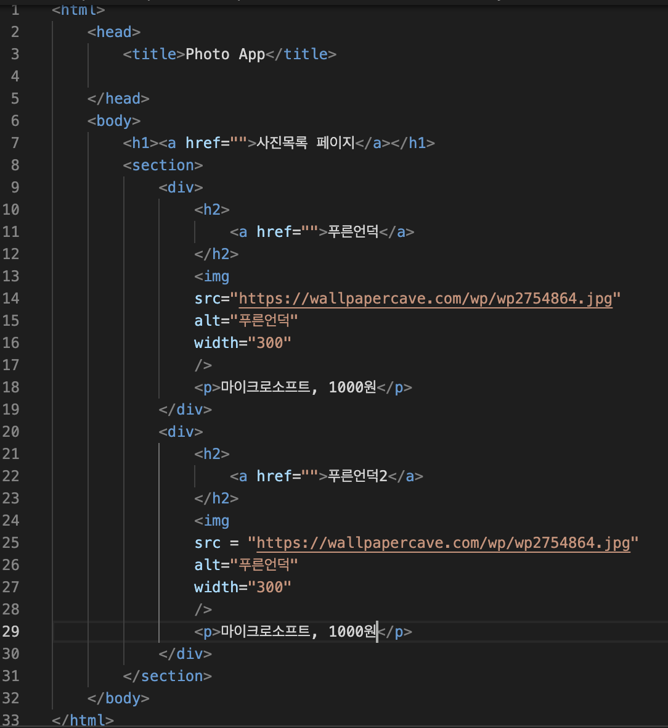Image resolution: width=668 pixels, height=728 pixels.
Task: Click the '마이크로소프트, 1000원' text on line 18
Action: point(299,387)
